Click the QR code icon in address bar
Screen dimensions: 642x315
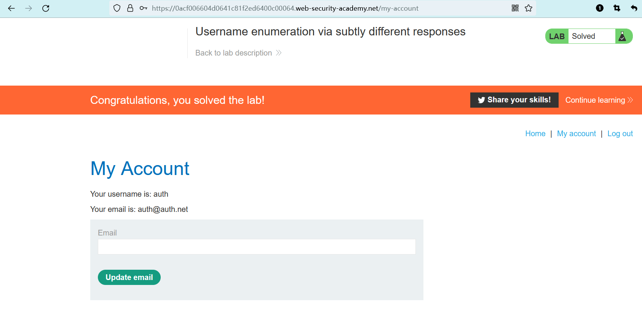tap(515, 8)
